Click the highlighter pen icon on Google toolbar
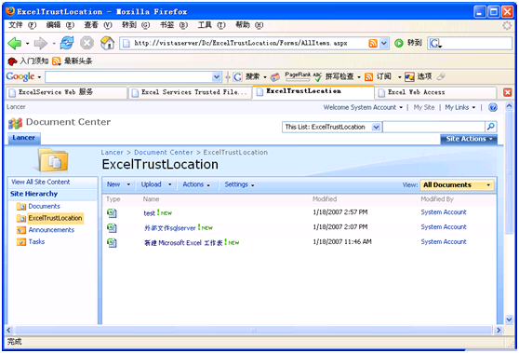The height and width of the screenshot is (353, 519). click(x=441, y=77)
